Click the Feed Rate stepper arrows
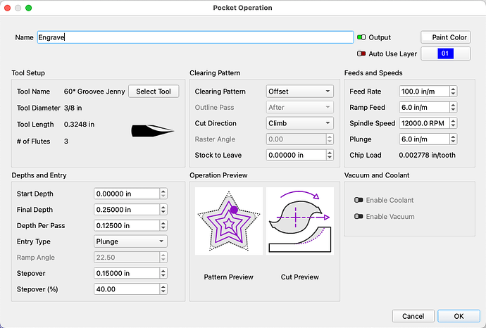This screenshot has height=328, width=486. pyautogui.click(x=453, y=92)
